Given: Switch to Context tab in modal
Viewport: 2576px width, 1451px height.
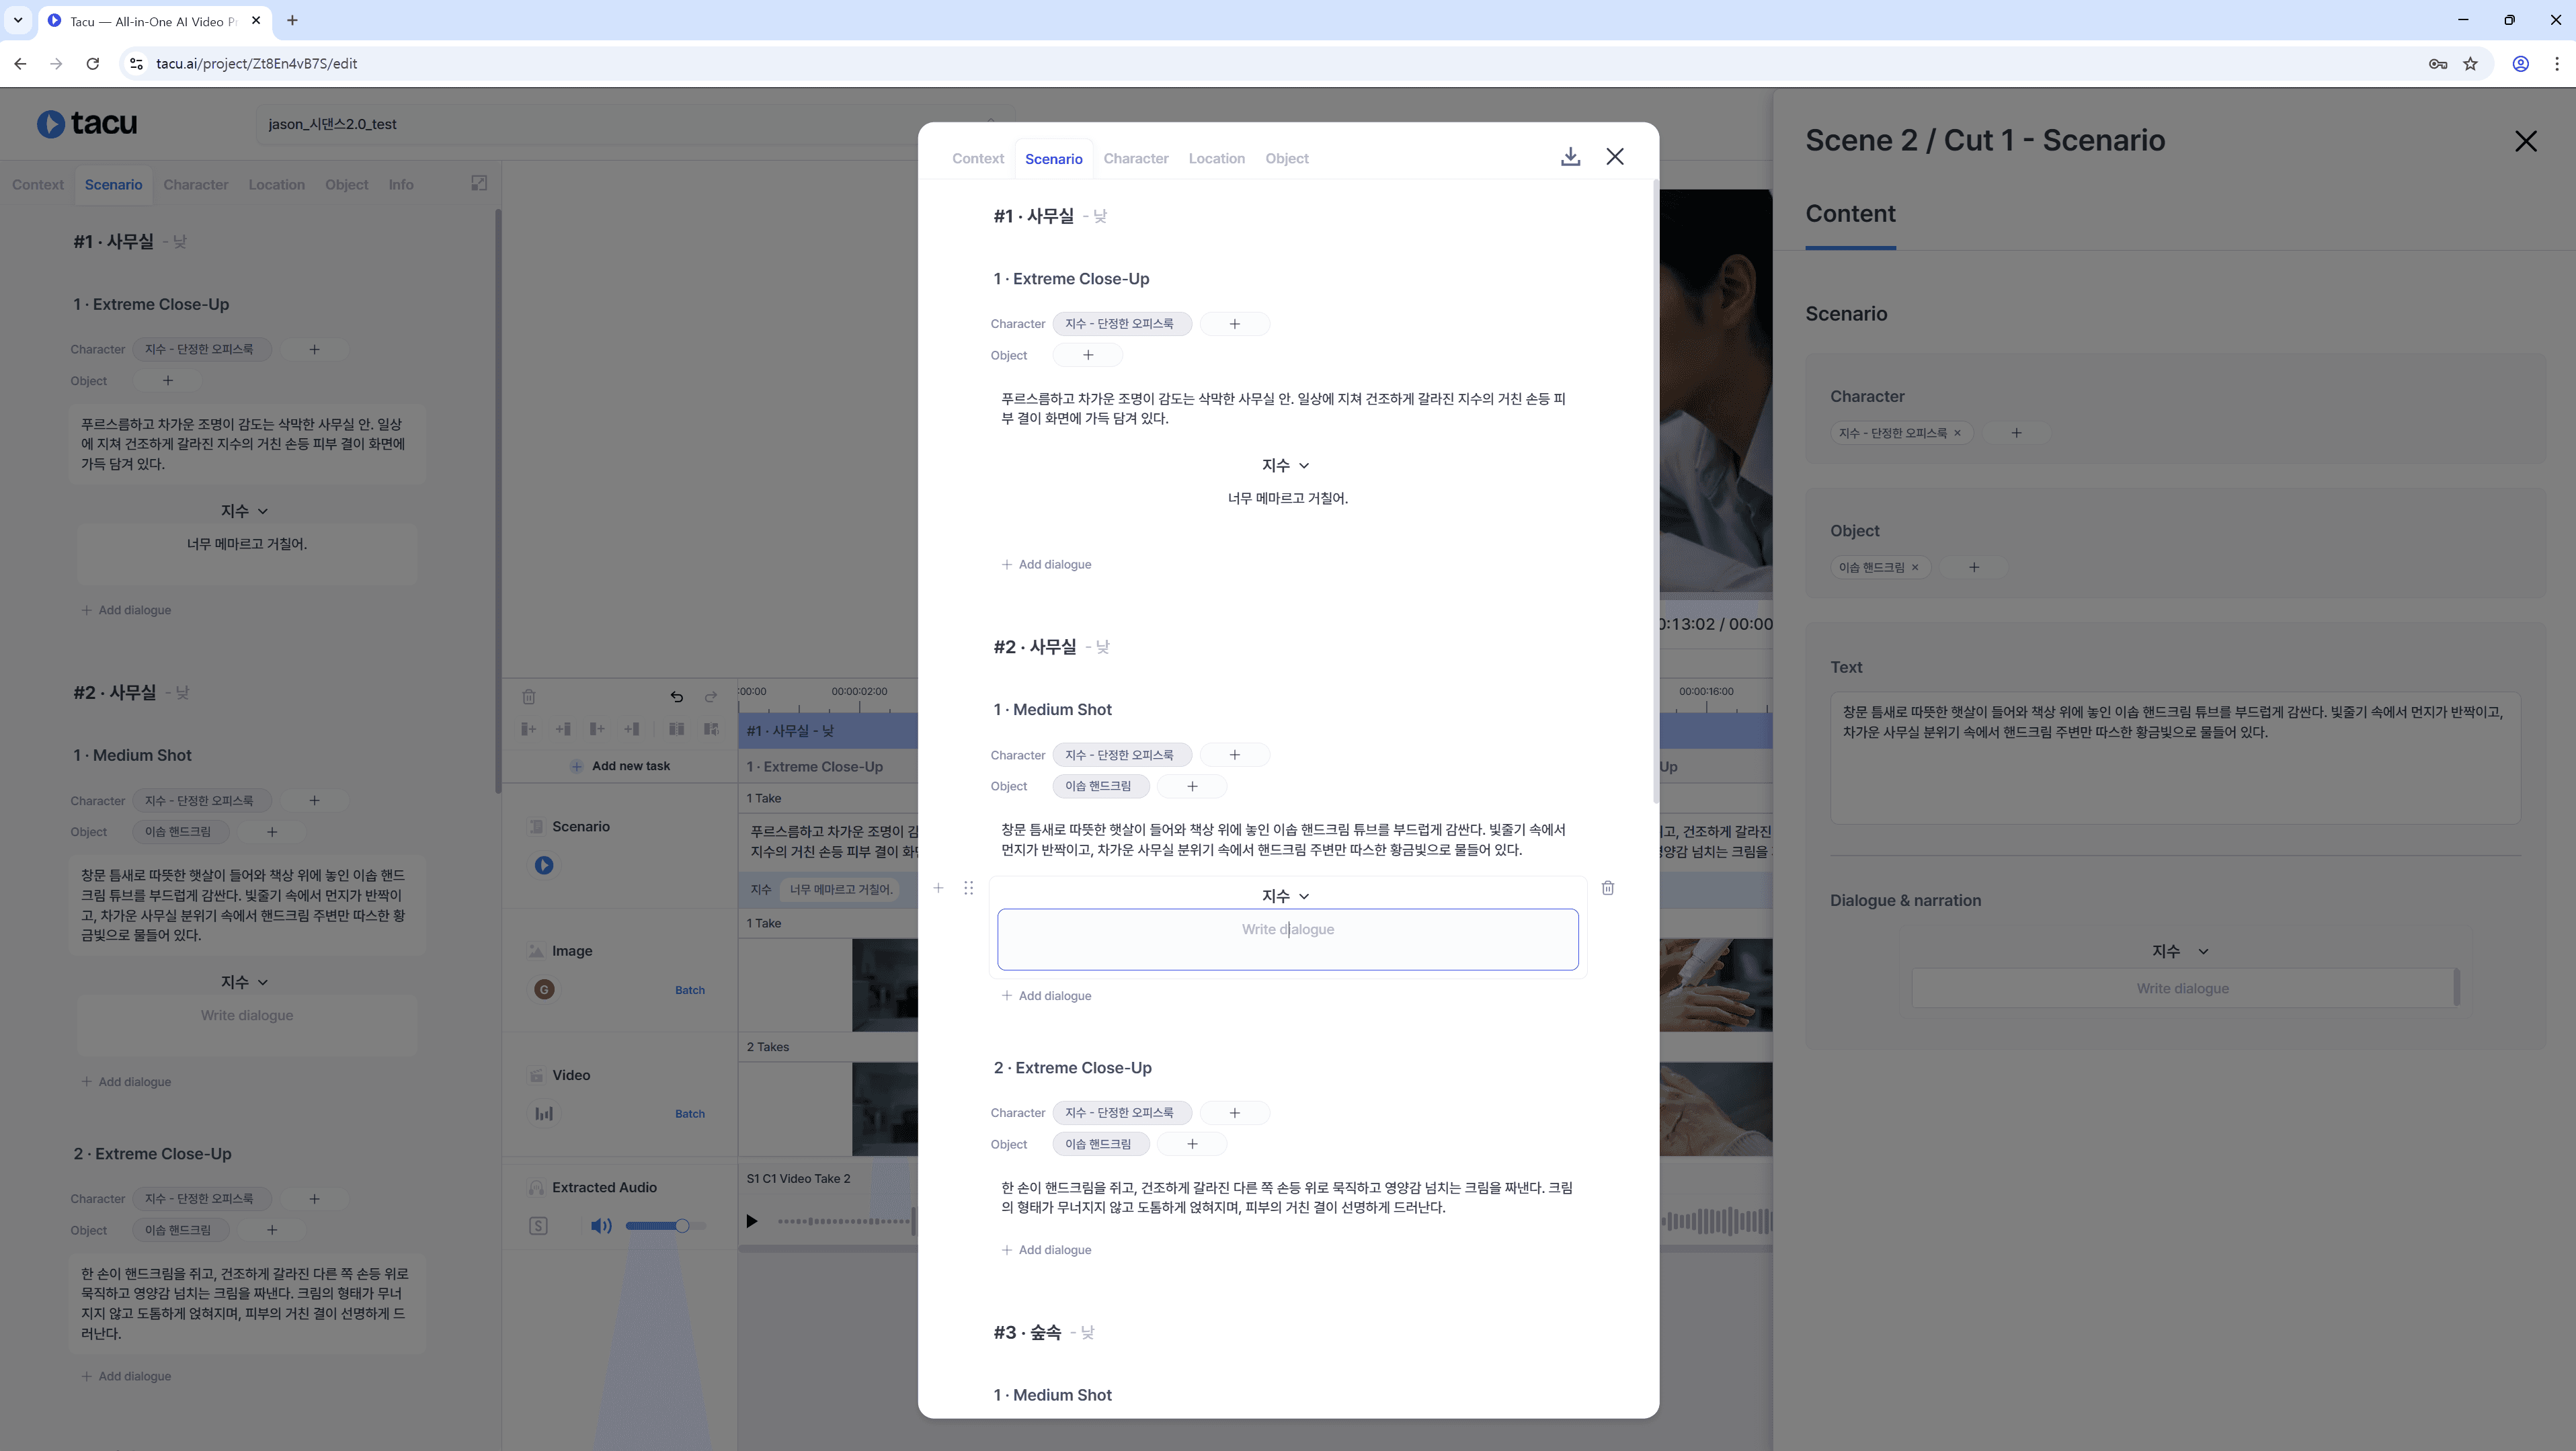Looking at the screenshot, I should pos(977,158).
